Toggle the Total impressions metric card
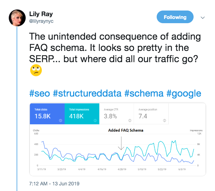This screenshot has height=191, width=215. [x=82, y=114]
